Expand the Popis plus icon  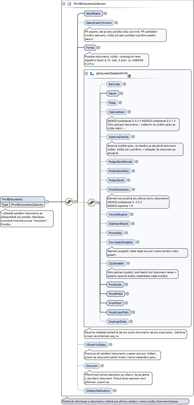coord(120,102)
